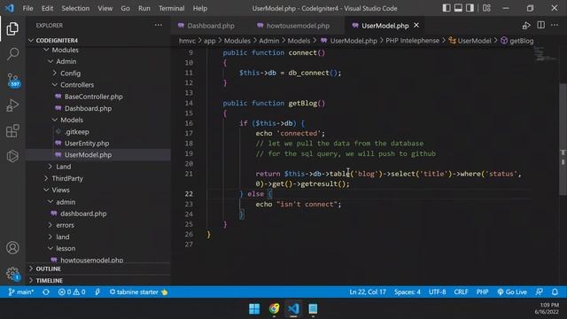
Task: Split the editor to the right
Action: click(541, 25)
